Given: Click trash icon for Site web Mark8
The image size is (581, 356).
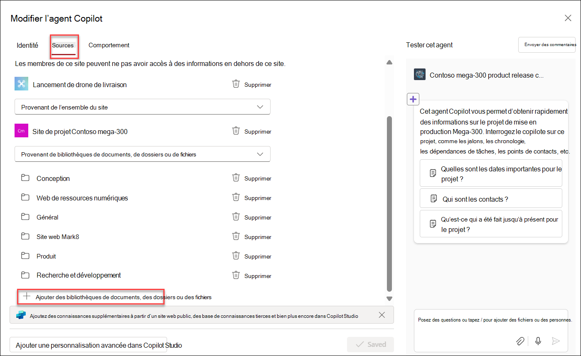Looking at the screenshot, I should pos(236,237).
